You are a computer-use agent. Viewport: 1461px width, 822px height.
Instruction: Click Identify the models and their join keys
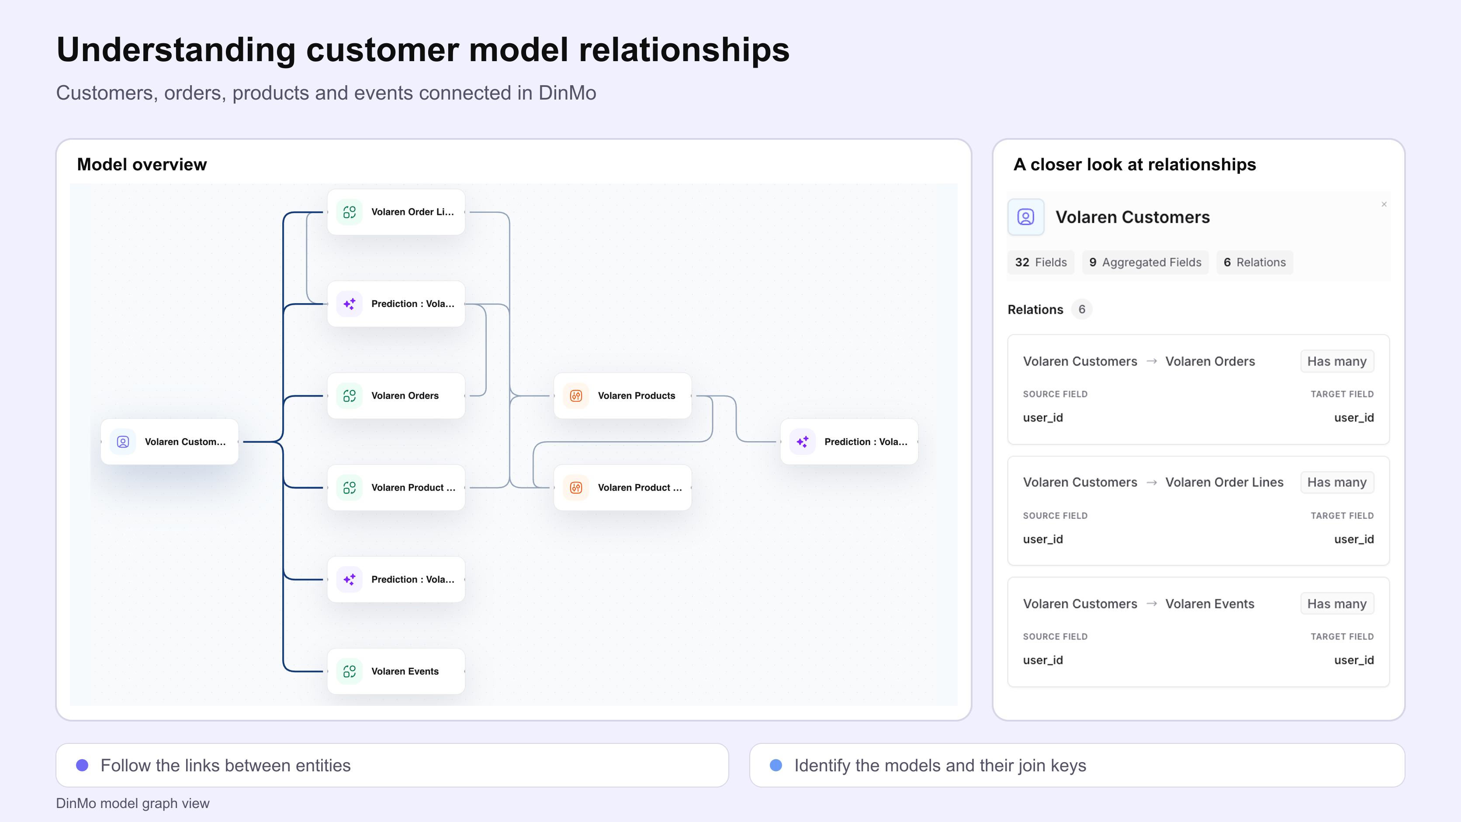click(940, 765)
